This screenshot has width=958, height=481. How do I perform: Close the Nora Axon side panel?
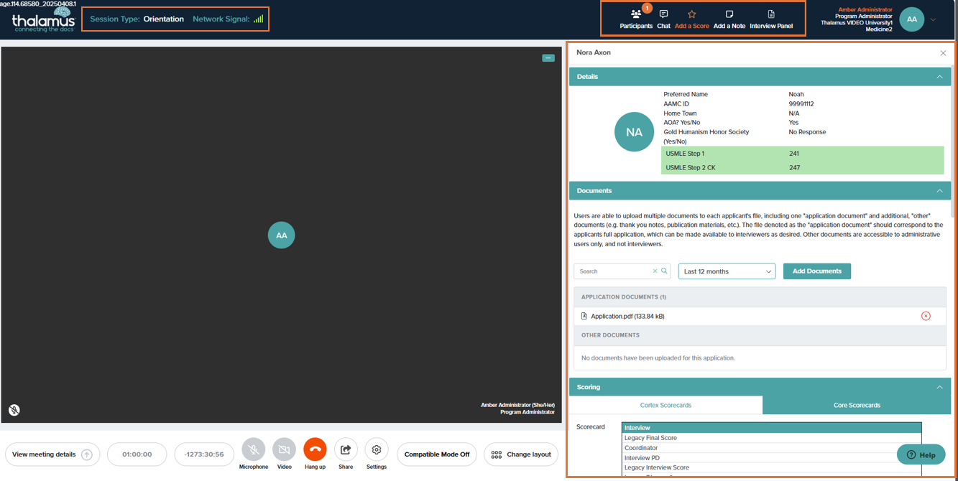[943, 53]
